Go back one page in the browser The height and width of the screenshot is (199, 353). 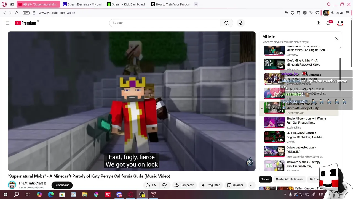[4, 13]
